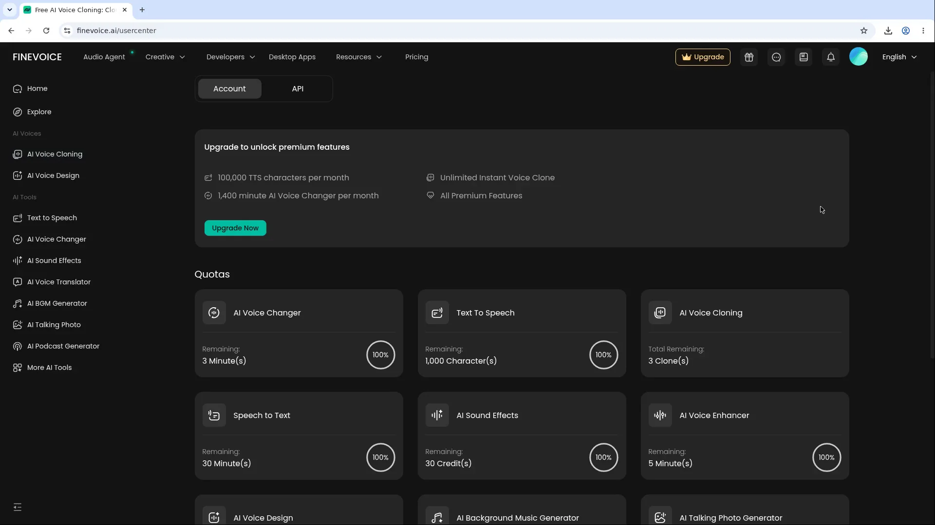Open browser downloads icon

pos(888,31)
